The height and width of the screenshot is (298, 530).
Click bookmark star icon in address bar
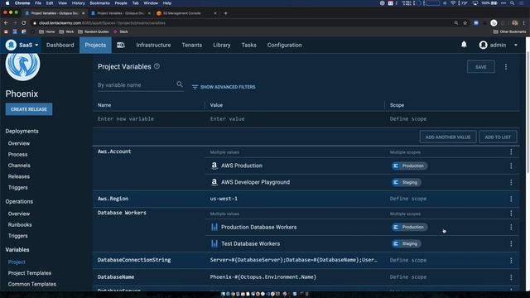coord(465,23)
